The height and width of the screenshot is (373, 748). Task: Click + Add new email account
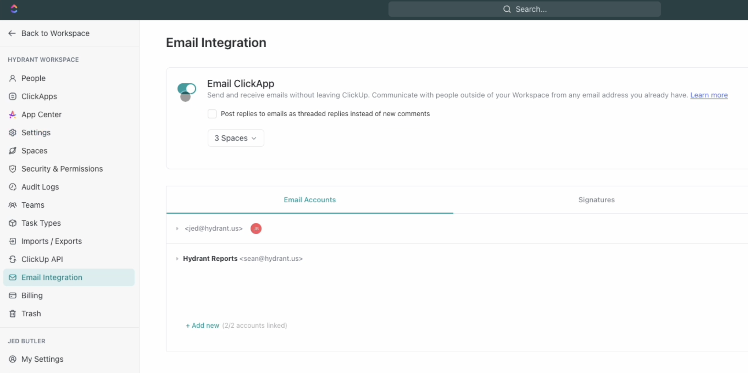[x=202, y=325]
